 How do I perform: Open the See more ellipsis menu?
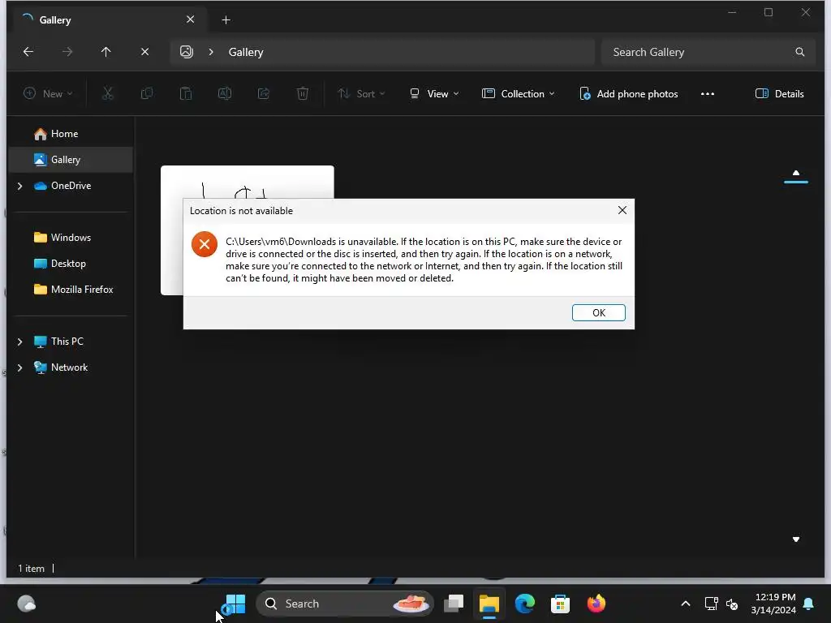coord(708,94)
